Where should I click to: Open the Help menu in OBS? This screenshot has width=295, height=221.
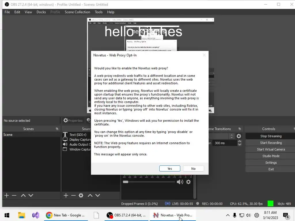111,12
